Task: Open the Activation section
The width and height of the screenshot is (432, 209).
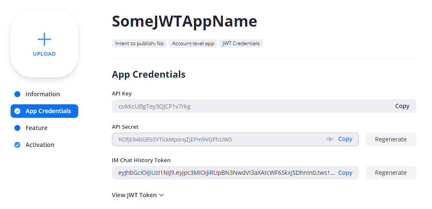Action: tap(40, 145)
